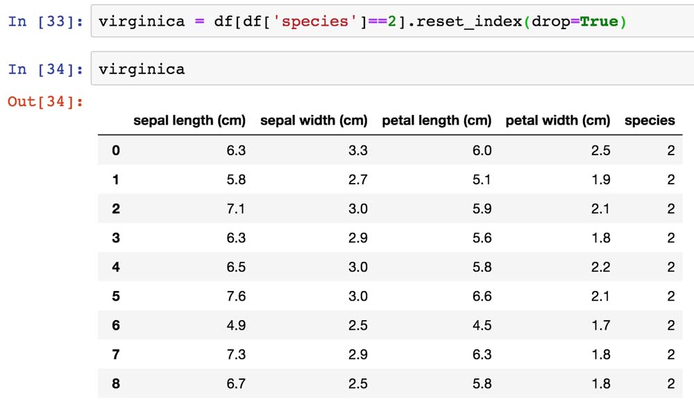Click the 'sepal length (cm)' column header
The width and height of the screenshot is (694, 404).
[x=189, y=121]
